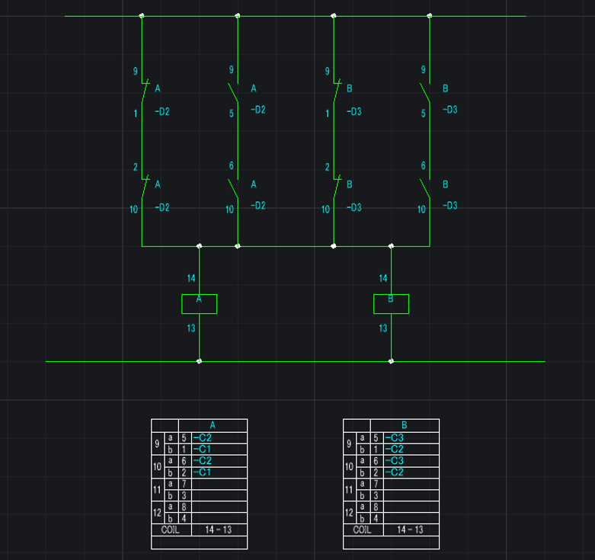
Task: Select -C1 in row 9b of table A
Action: point(202,450)
